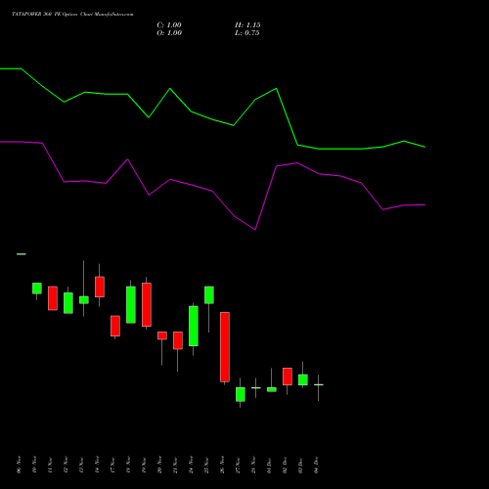489x489 pixels.
Task: Click the 24 Nov date label
Action: click(x=191, y=465)
